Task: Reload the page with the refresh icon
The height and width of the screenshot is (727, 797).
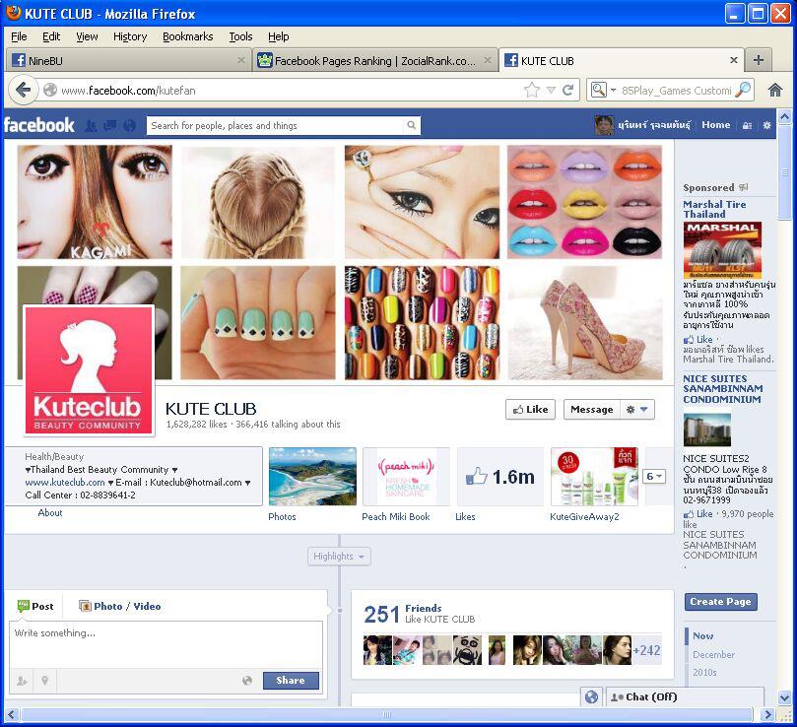Action: coord(568,90)
